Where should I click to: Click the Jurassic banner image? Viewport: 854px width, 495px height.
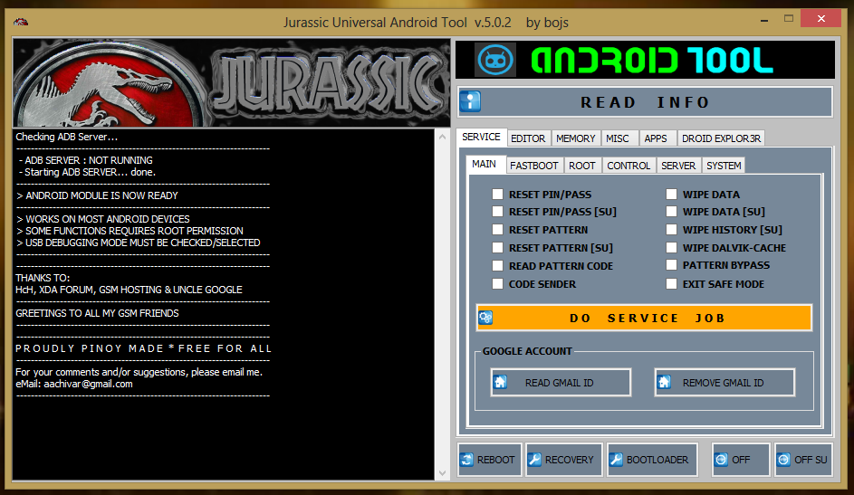click(232, 82)
